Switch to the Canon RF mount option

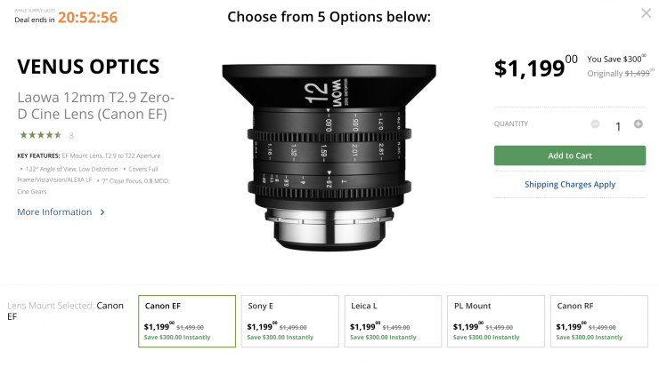pyautogui.click(x=598, y=320)
